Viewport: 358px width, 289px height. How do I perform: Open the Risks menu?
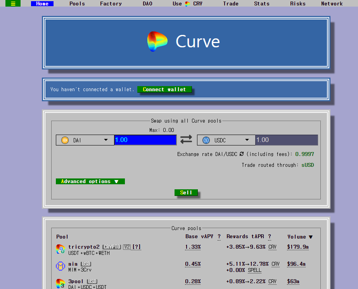point(298,3)
